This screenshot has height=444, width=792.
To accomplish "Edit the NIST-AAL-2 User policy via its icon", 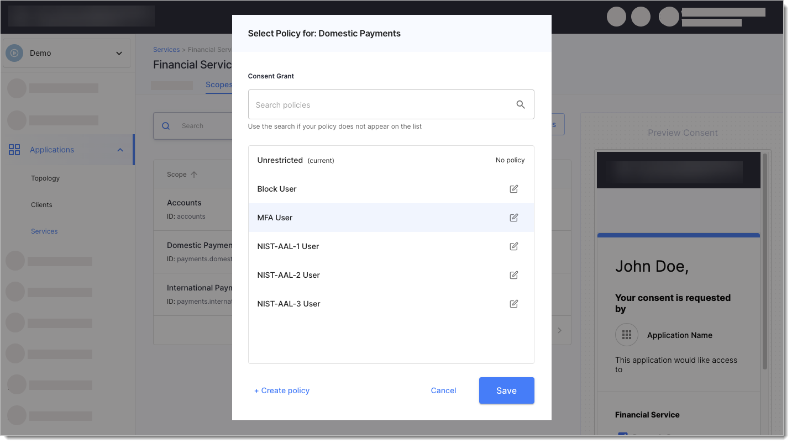I will pyautogui.click(x=513, y=275).
